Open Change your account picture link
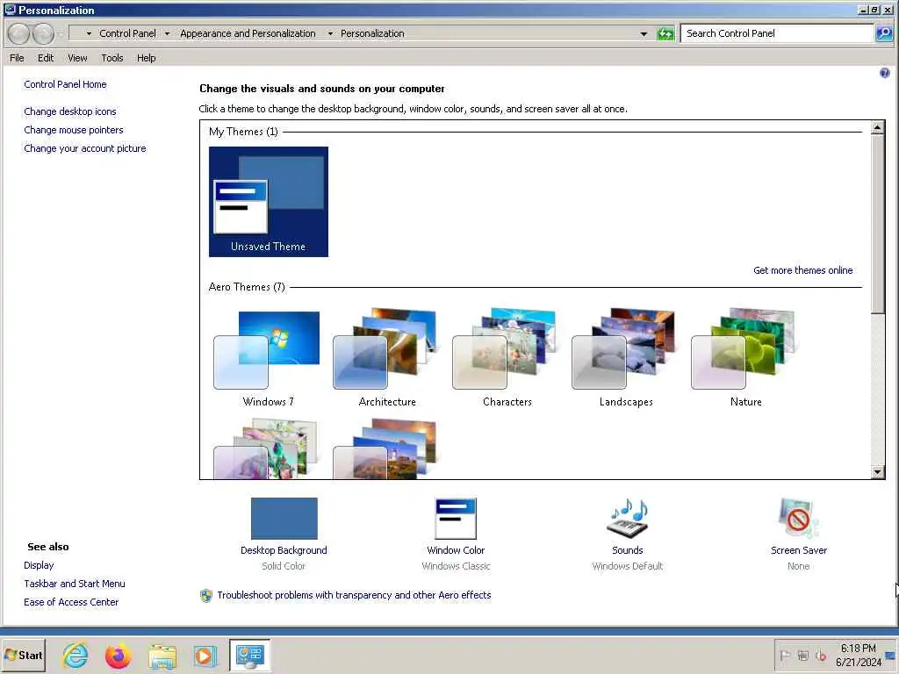899x674 pixels. pos(85,148)
